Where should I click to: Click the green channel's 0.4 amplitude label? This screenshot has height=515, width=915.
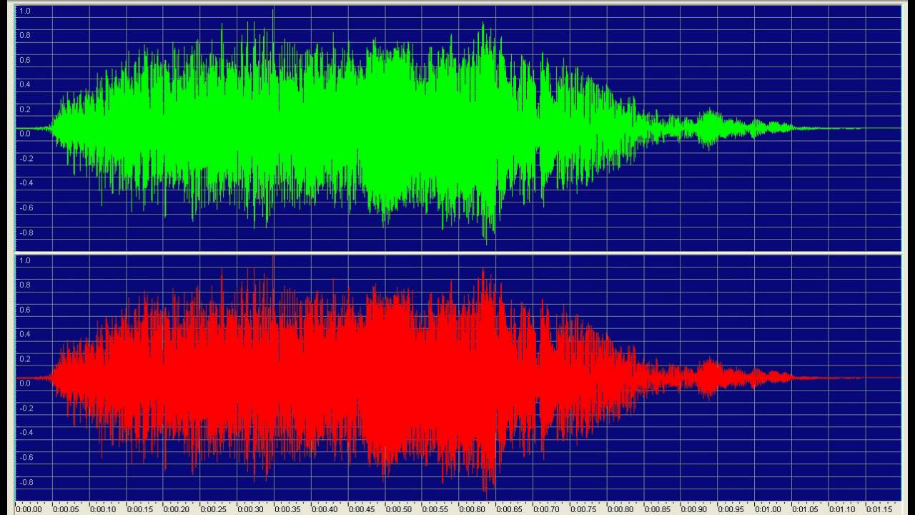click(24, 84)
